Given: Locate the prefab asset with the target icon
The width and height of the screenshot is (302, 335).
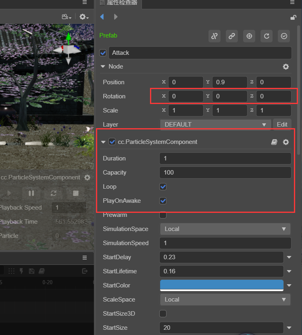Looking at the screenshot, I should click(249, 36).
